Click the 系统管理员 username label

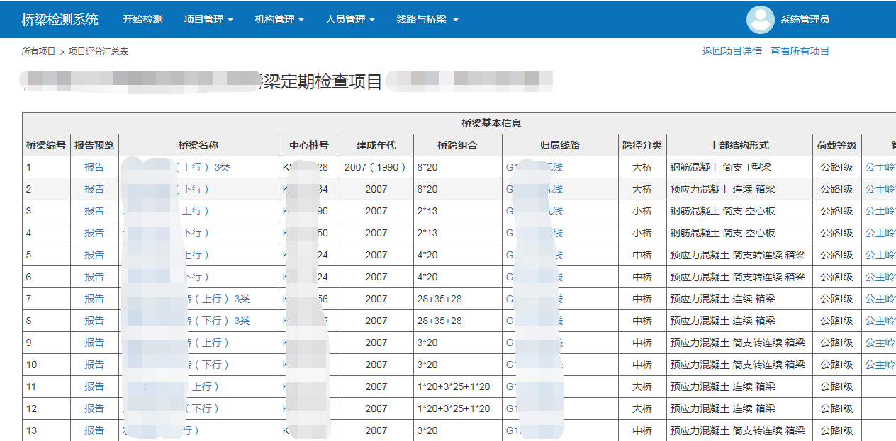(x=805, y=20)
